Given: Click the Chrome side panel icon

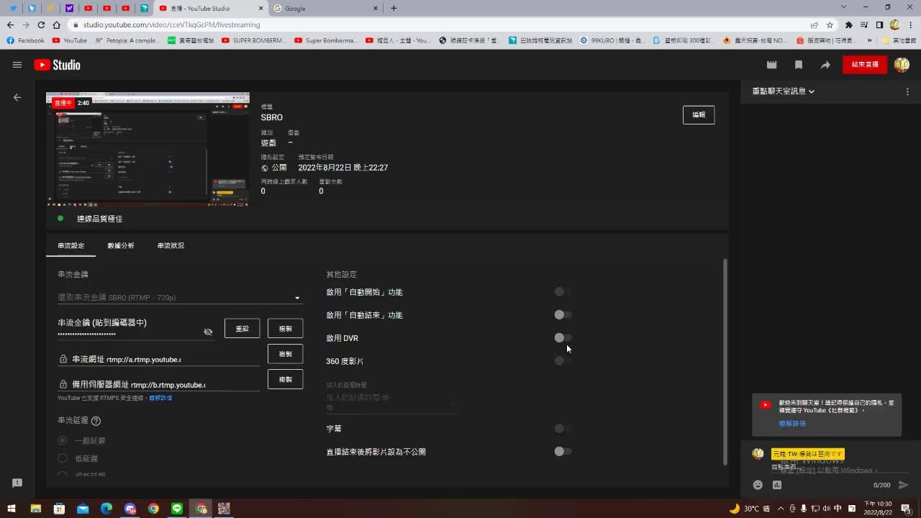Looking at the screenshot, I should tap(879, 24).
